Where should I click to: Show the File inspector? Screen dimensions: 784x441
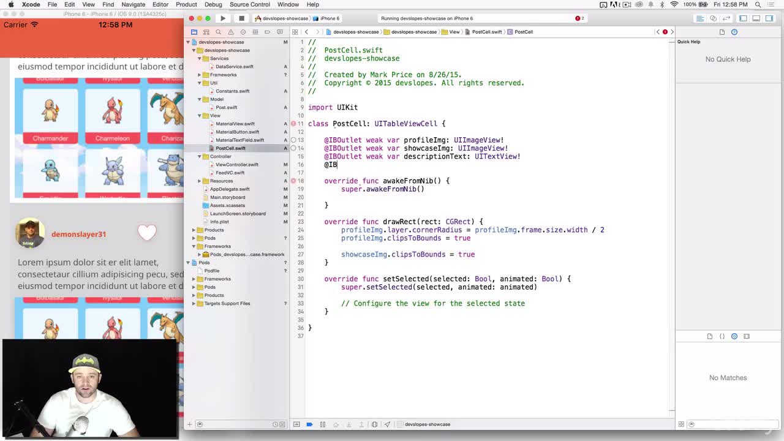tap(722, 32)
